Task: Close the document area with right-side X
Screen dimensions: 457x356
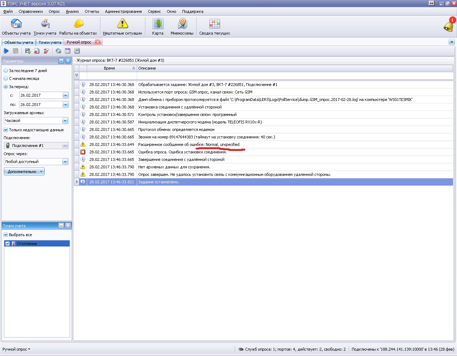Action: point(452,42)
